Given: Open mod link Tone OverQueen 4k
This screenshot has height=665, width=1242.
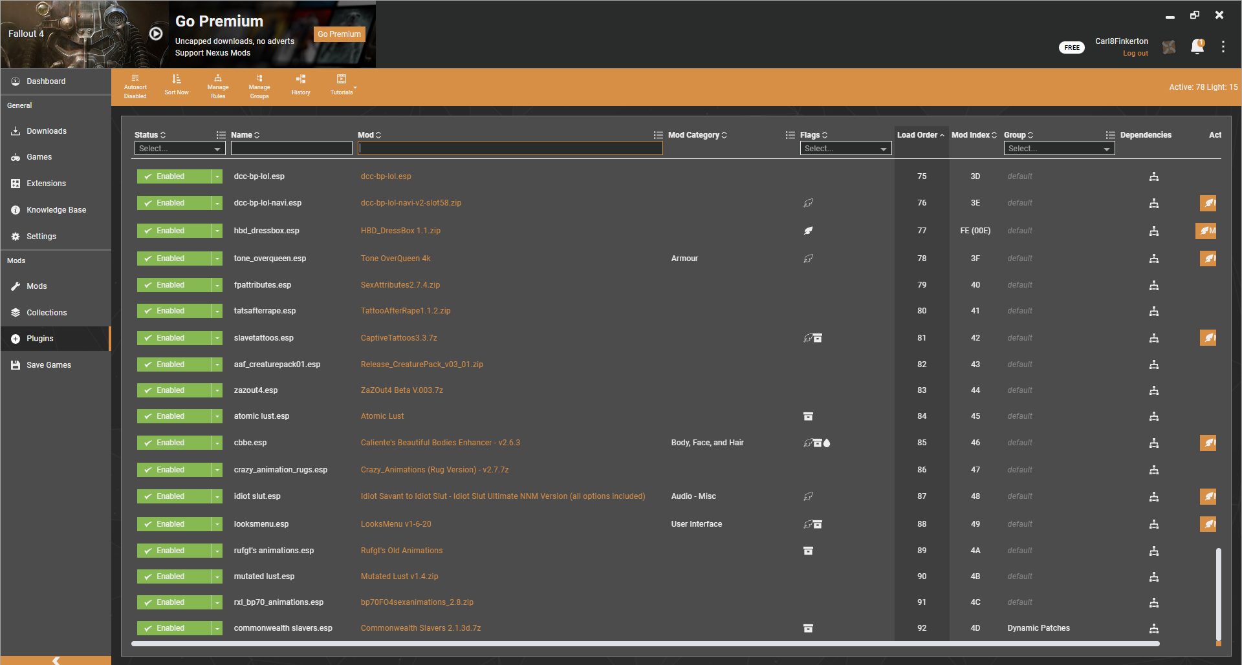Looking at the screenshot, I should point(395,259).
